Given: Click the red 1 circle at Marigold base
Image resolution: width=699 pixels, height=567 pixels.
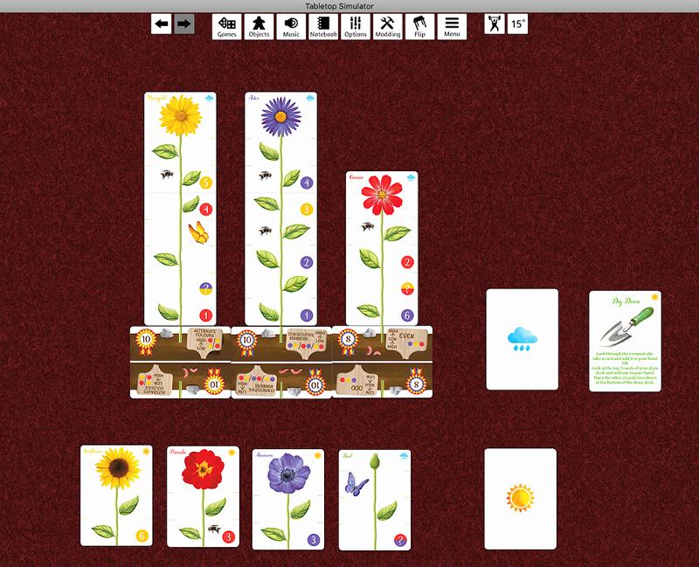Looking at the screenshot, I should coord(205,315).
